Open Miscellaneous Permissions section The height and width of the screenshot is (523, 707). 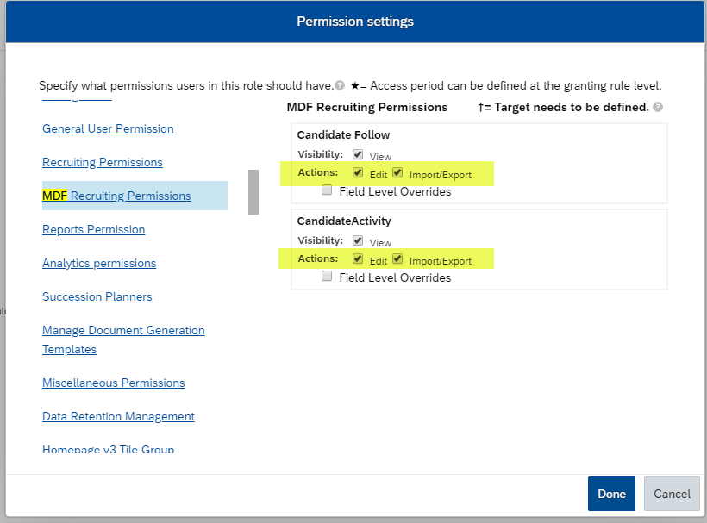point(114,383)
